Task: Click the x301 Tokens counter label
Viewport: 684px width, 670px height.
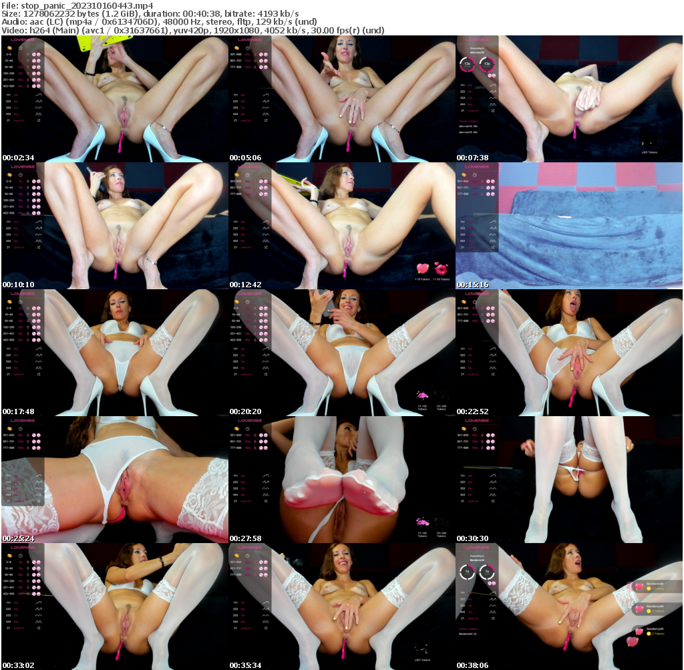Action: (x=649, y=153)
